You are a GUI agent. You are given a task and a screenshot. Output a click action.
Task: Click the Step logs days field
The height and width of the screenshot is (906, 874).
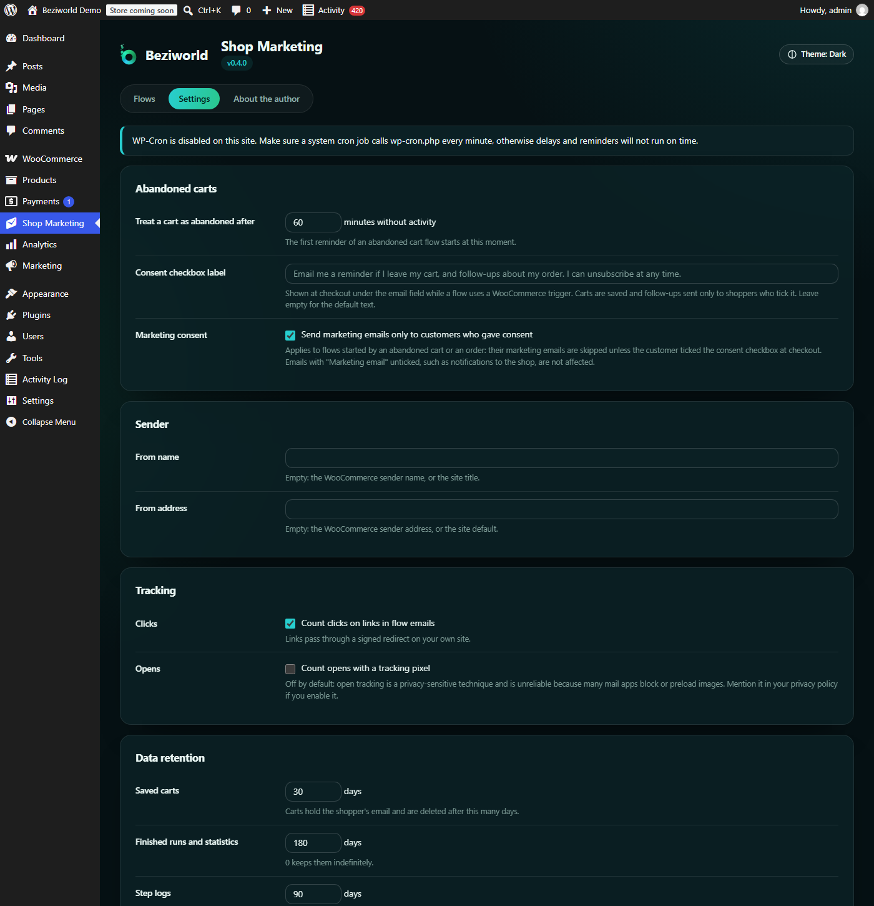[313, 894]
